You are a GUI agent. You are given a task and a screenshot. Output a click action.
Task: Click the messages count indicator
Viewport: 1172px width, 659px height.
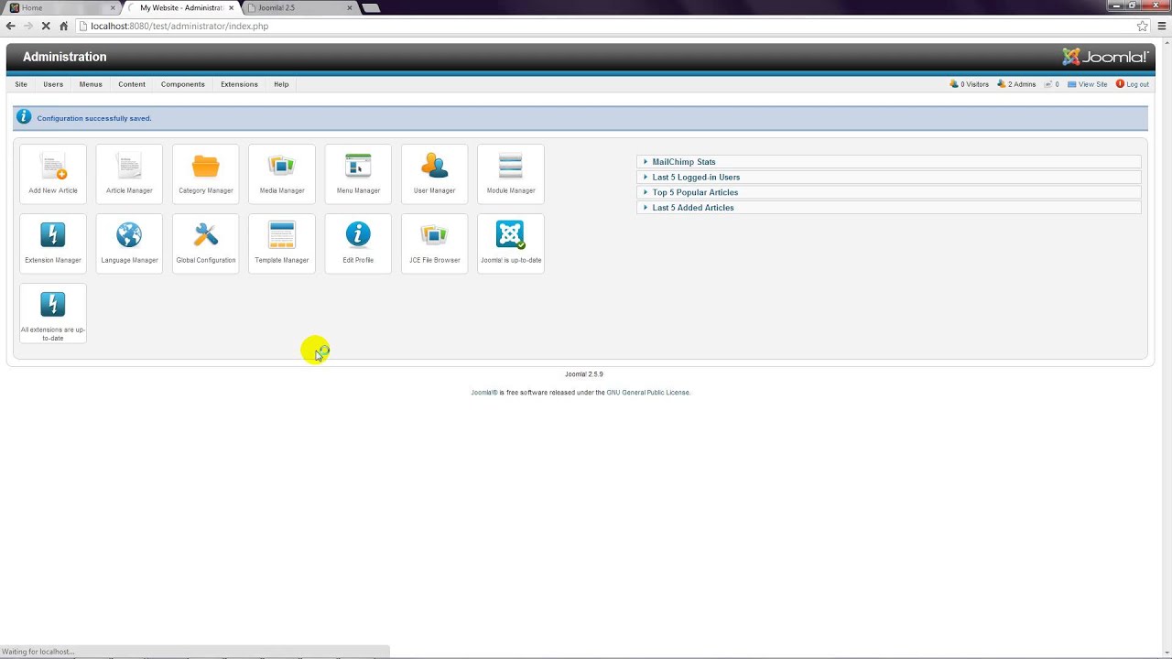1051,84
